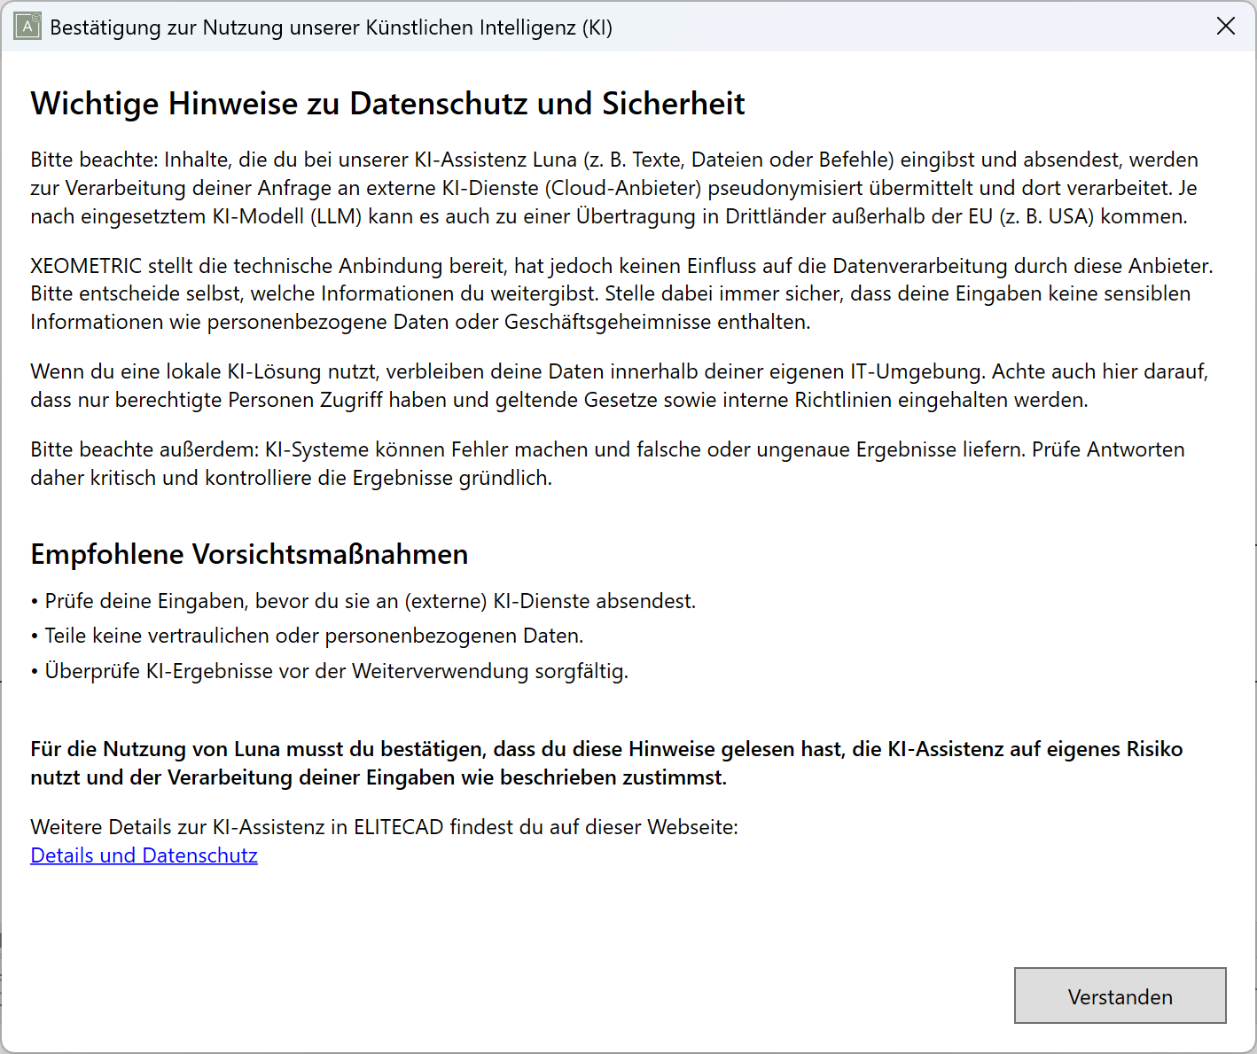
Task: Click the line "Weitere Details zur KI-Assistenz in ELITECAD"
Action: (384, 827)
